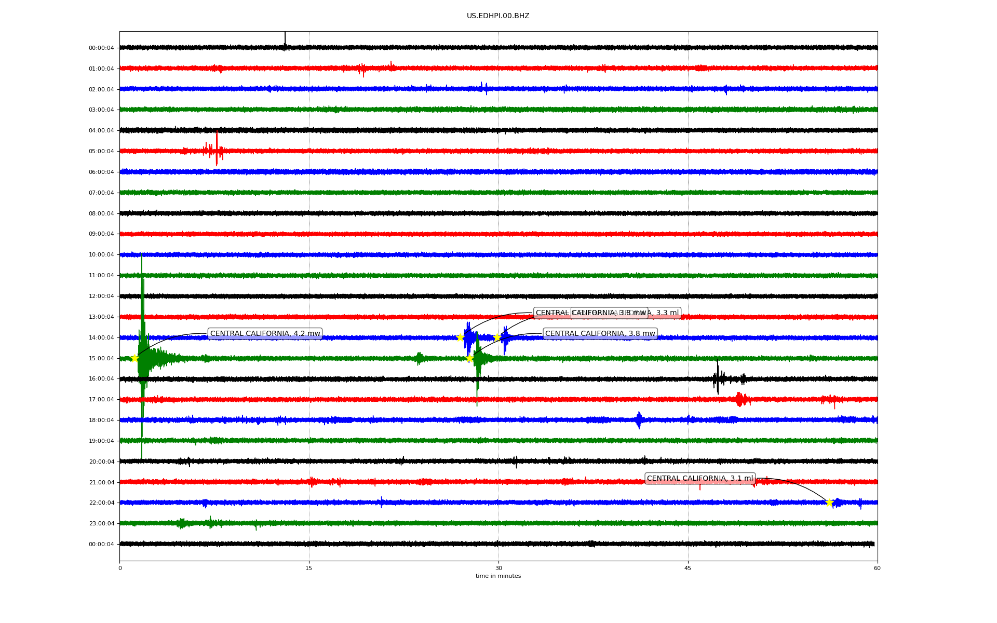Image resolution: width=997 pixels, height=623 pixels.
Task: Click the 22:00:04 hour label
Action: point(101,503)
